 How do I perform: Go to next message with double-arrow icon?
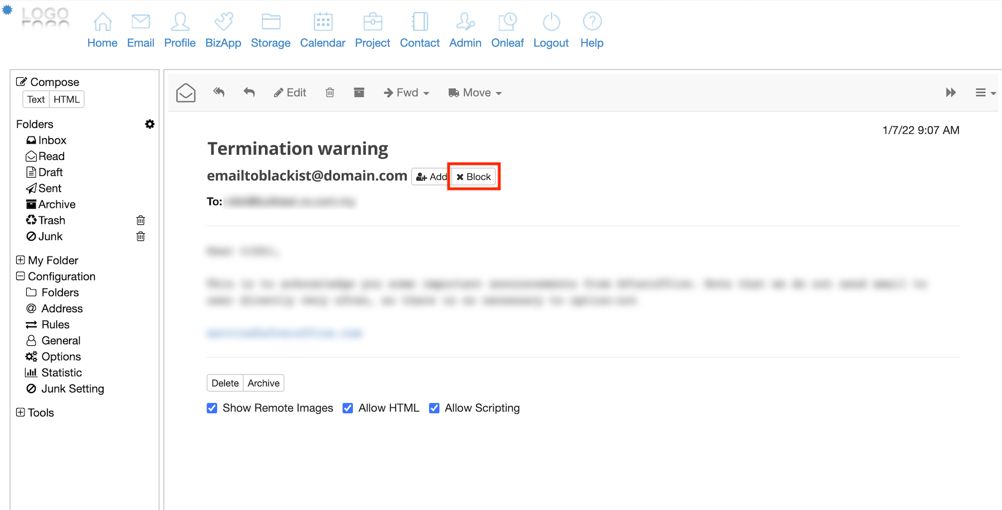[x=951, y=92]
